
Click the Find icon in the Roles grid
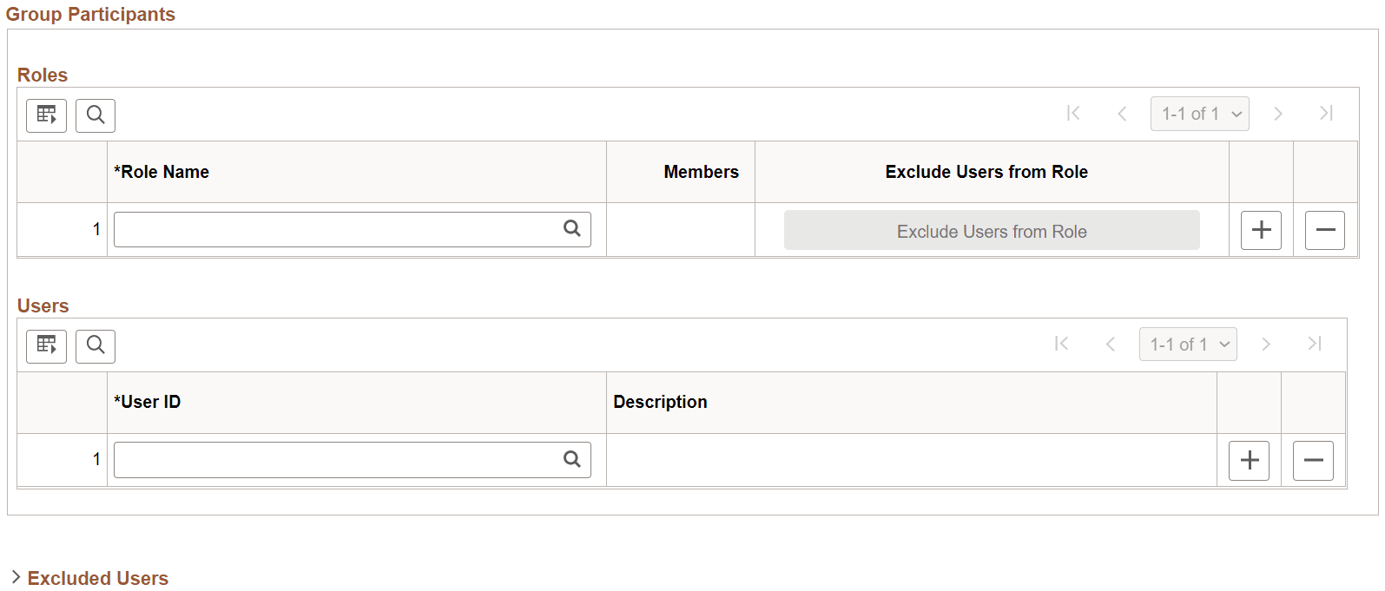(x=96, y=115)
